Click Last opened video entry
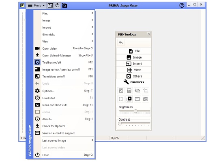223x163 pixels. click(x=64, y=147)
